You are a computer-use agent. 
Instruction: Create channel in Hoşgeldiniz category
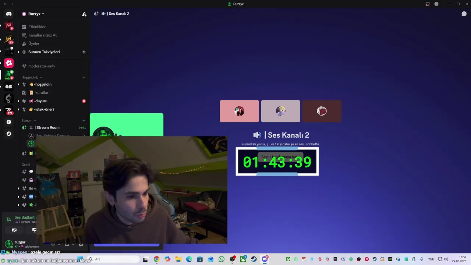click(84, 77)
